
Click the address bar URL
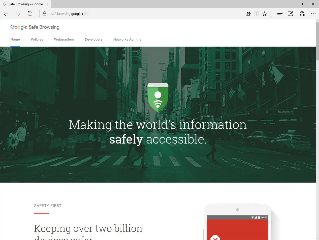[70, 14]
